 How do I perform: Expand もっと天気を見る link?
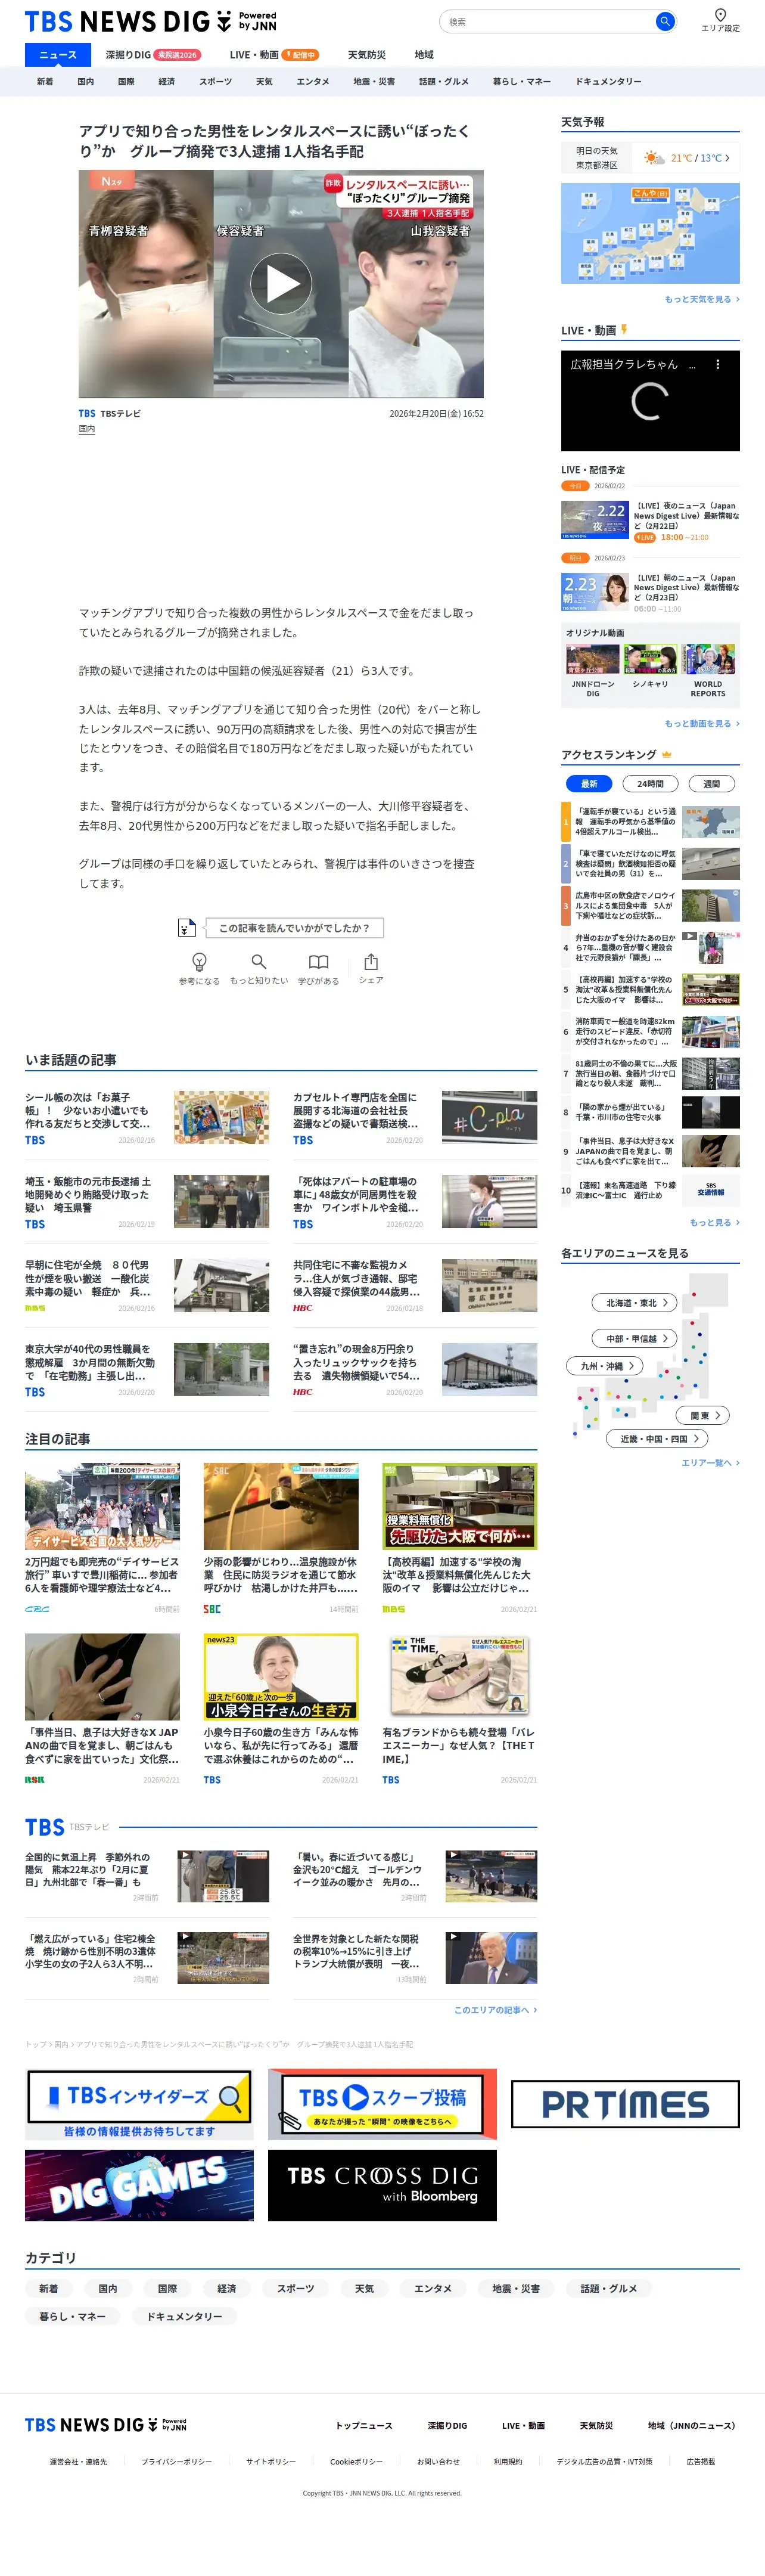(702, 299)
